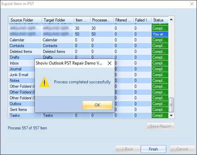197x155 pixels.
Task: Click the scroll up arrow of the table
Action: point(171,19)
